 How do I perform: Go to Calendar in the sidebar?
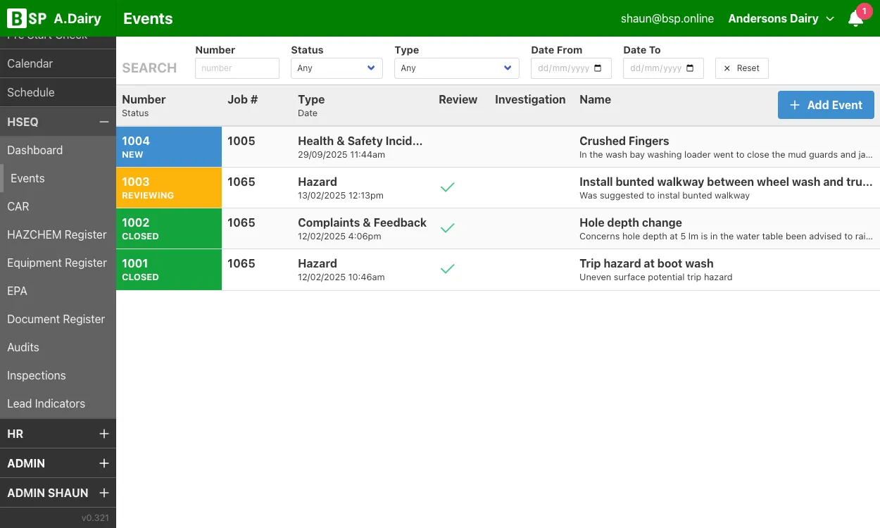(58, 63)
